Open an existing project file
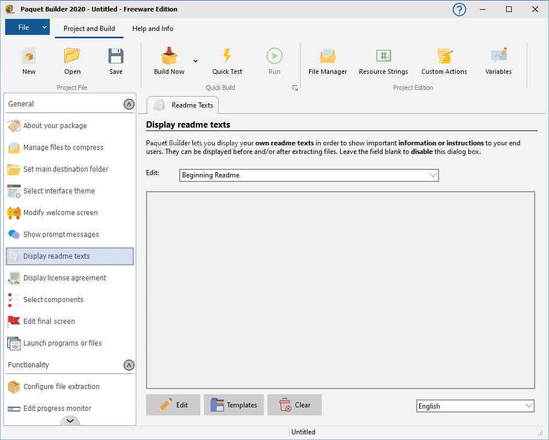The width and height of the screenshot is (549, 440). coord(72,62)
